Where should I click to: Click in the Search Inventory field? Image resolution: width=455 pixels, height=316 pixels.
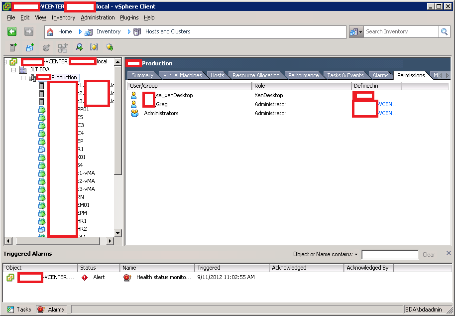(x=401, y=32)
